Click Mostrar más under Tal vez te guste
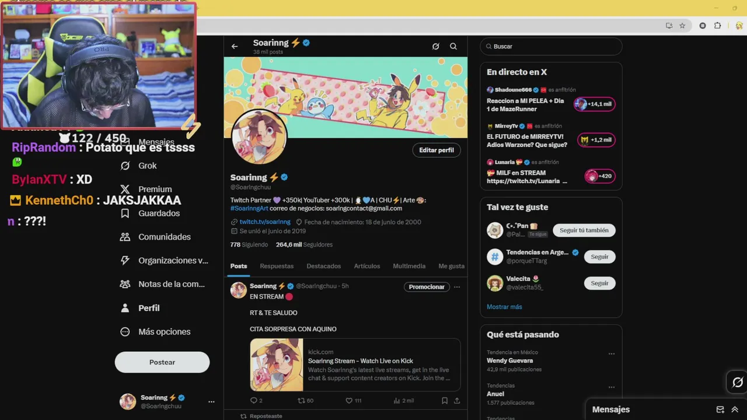 tap(504, 307)
